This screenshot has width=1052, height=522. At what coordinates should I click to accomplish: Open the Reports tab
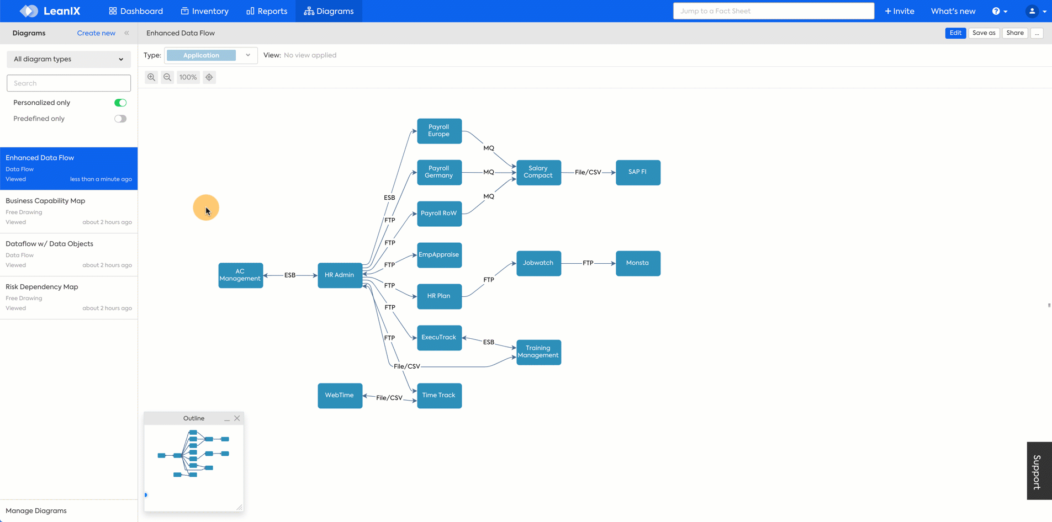267,11
